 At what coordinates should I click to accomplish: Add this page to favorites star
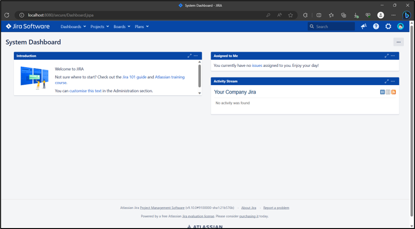290,15
